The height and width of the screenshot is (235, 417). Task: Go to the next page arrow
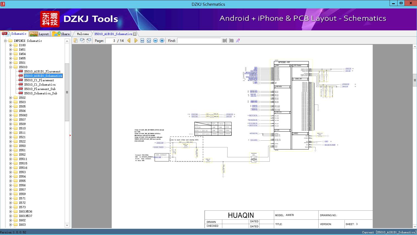point(136,40)
